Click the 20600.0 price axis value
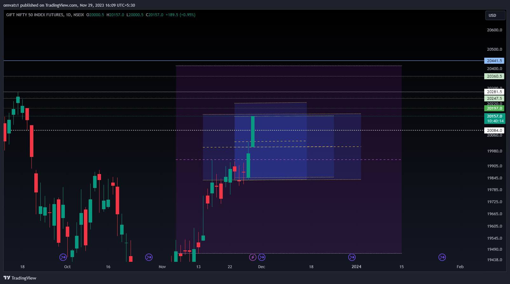The image size is (510, 284). point(494,30)
